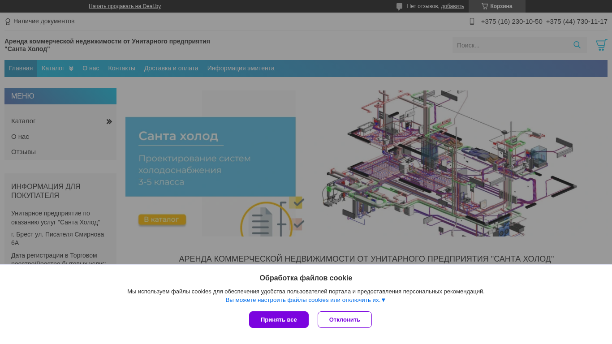Decline cookies with Отклонить
The width and height of the screenshot is (612, 344).
coord(345,319)
